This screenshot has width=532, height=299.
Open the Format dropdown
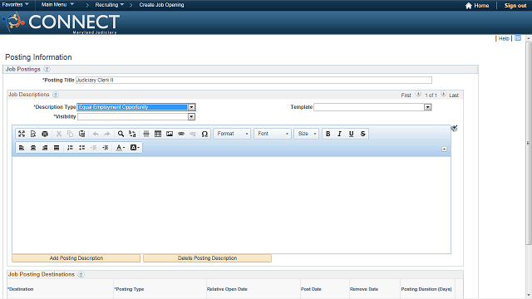pos(232,134)
